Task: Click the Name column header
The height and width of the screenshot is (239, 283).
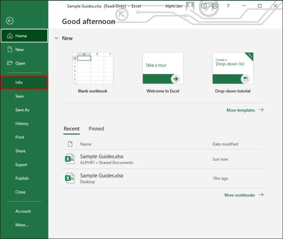Action: click(x=86, y=144)
